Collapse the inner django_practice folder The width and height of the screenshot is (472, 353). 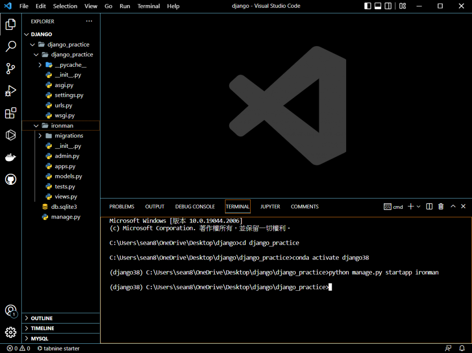[x=36, y=54]
